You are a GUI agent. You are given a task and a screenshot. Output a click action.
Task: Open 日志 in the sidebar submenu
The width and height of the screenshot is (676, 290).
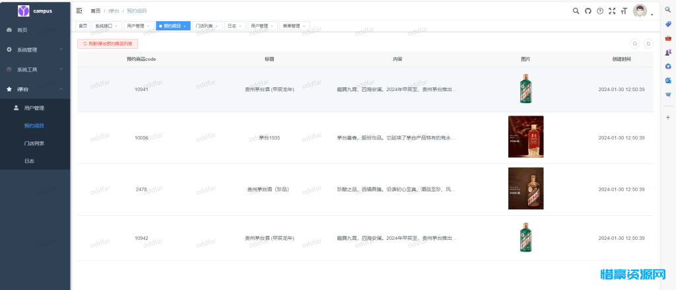point(35,161)
